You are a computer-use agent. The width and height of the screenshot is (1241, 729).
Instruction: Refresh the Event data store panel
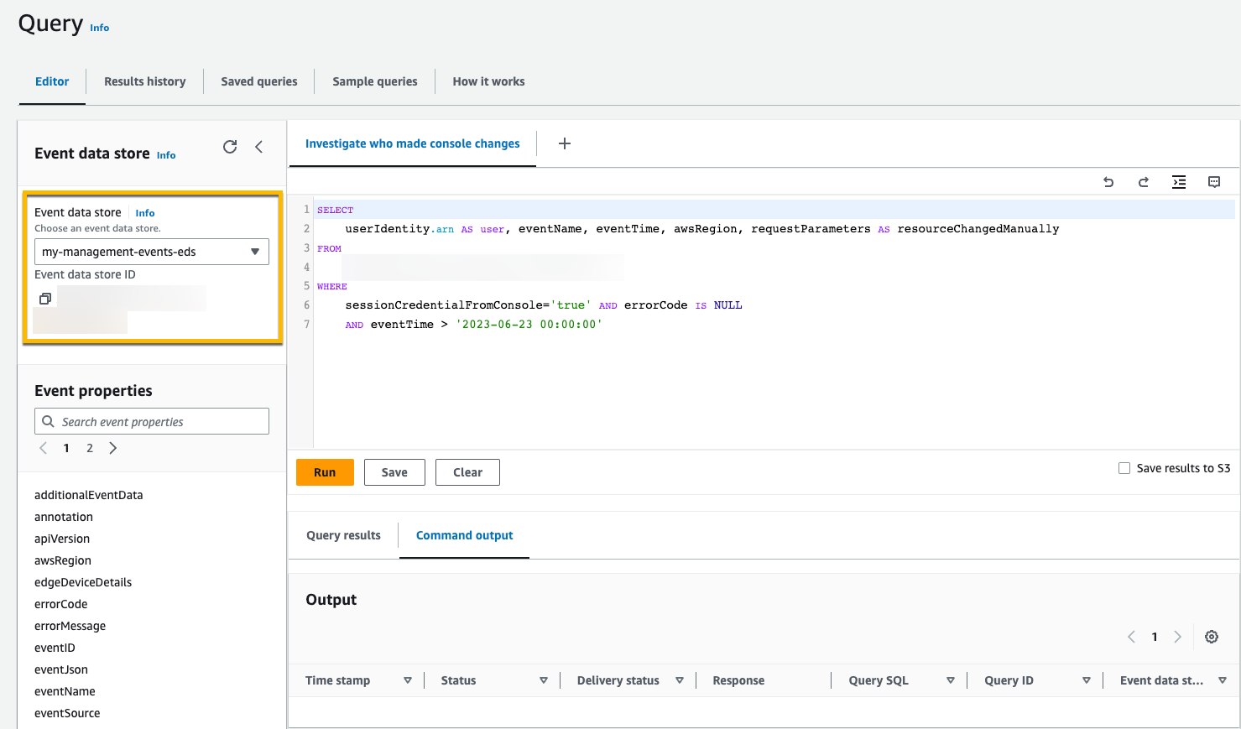coord(230,146)
